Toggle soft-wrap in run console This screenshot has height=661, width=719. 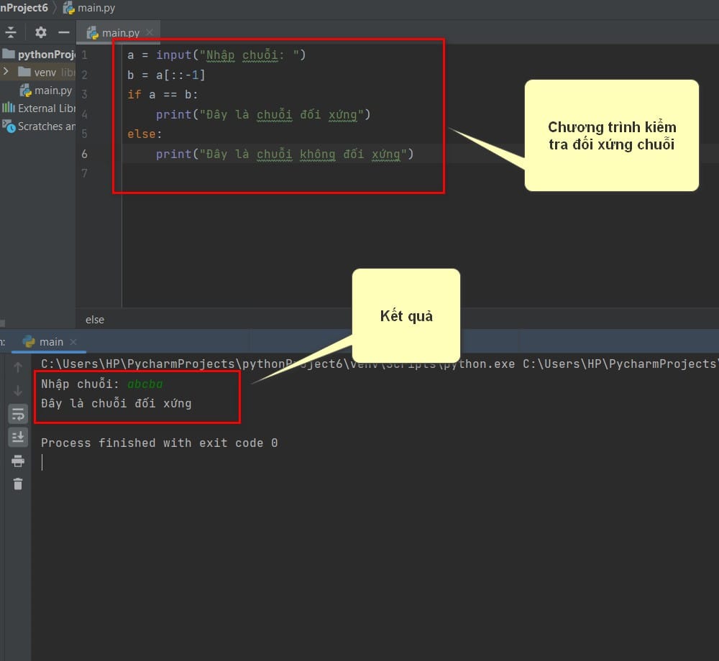(x=18, y=414)
